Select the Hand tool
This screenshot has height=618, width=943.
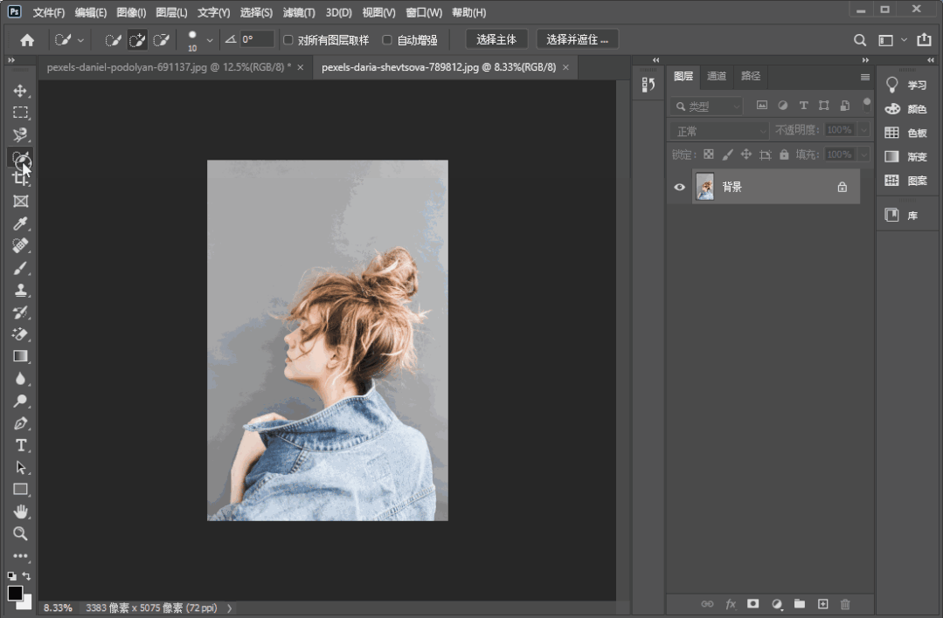coord(20,512)
